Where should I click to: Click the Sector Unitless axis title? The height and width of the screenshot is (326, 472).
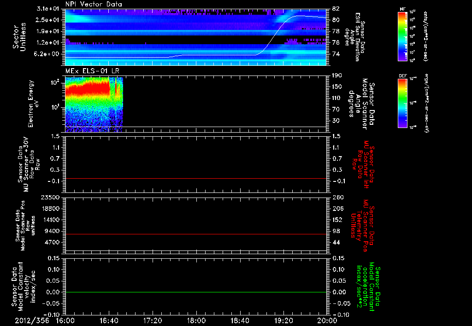pyautogui.click(x=19, y=37)
